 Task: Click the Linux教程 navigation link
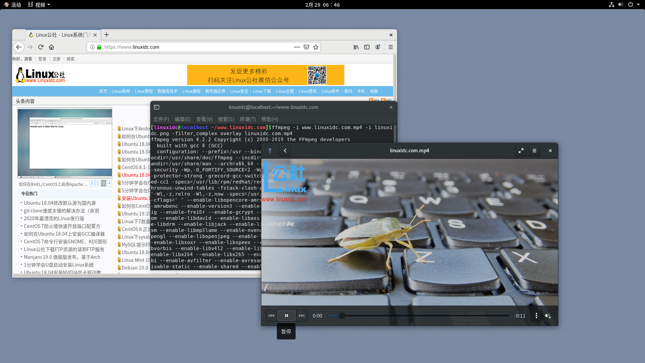point(143,91)
